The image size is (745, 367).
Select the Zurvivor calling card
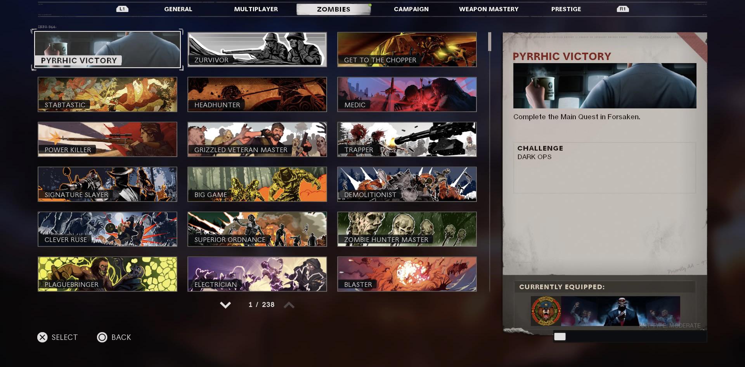[257, 50]
